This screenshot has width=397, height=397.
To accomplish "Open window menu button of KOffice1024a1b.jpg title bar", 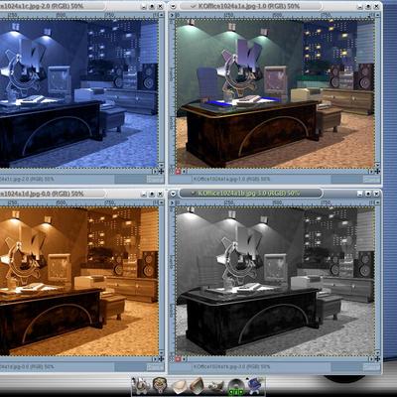I will [173, 194].
